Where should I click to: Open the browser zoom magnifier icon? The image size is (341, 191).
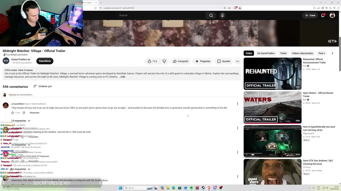[x=225, y=8]
